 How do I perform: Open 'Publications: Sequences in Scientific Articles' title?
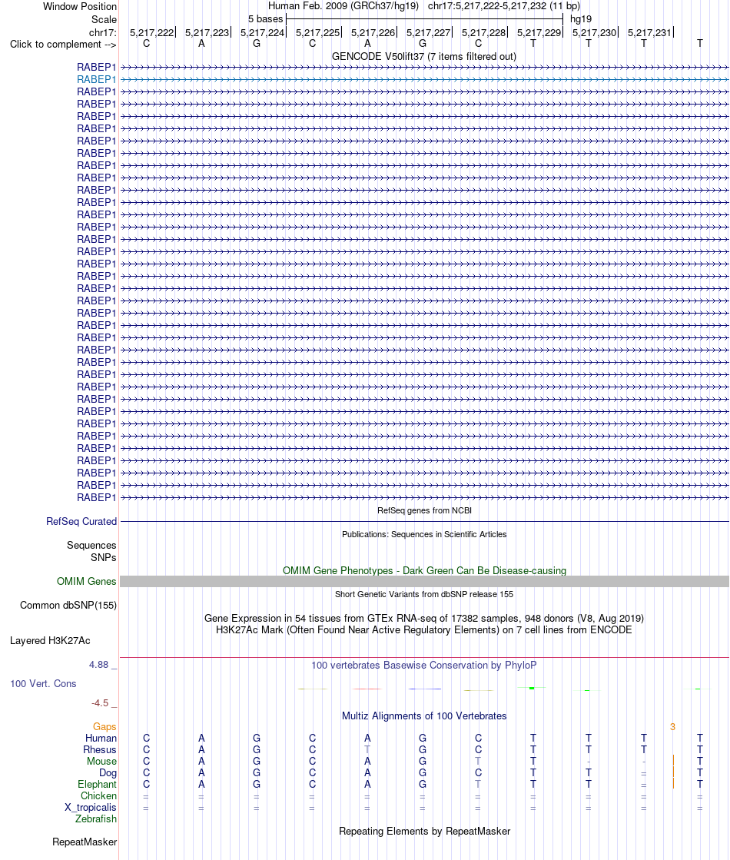pos(424,534)
